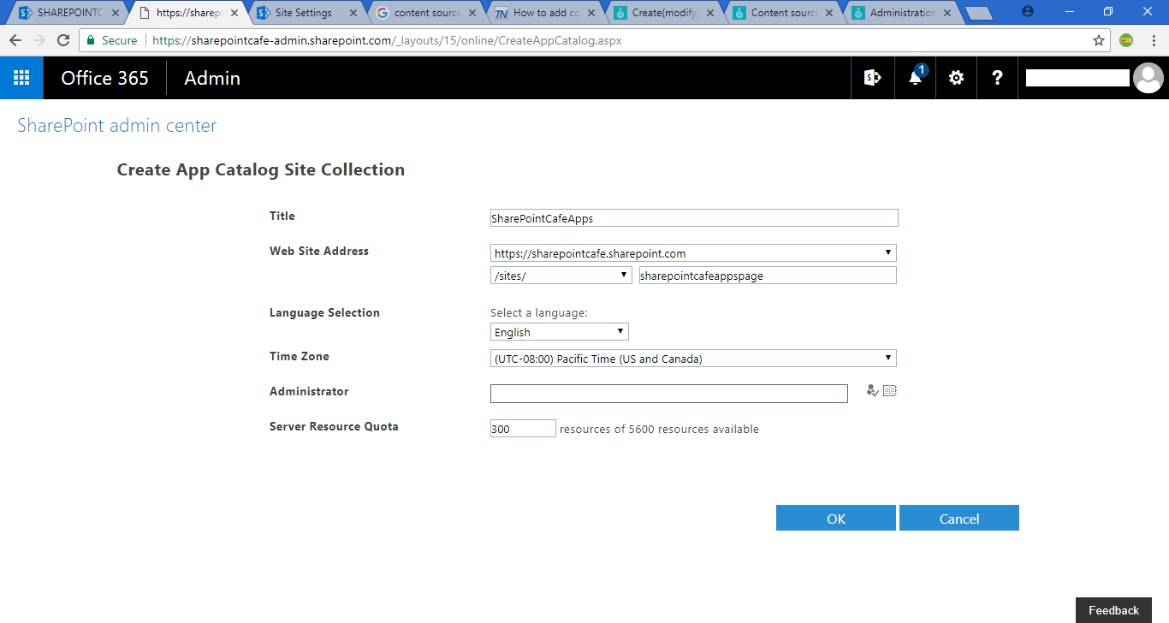Switch to the SHAREPOINTC browser tab

coord(67,13)
